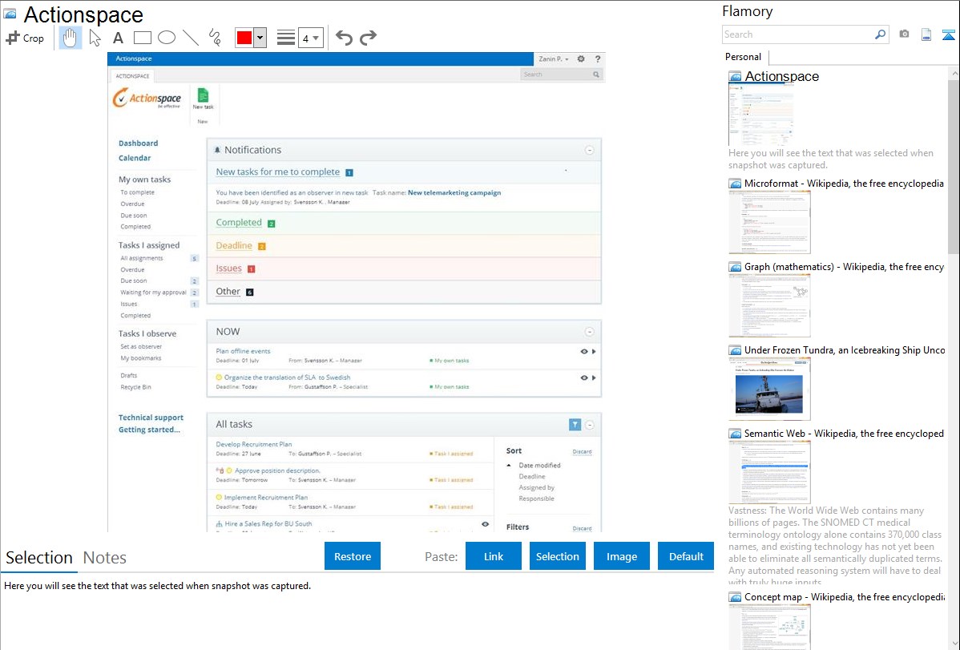Select the arrow pointer tool
The width and height of the screenshot is (960, 650).
95,38
